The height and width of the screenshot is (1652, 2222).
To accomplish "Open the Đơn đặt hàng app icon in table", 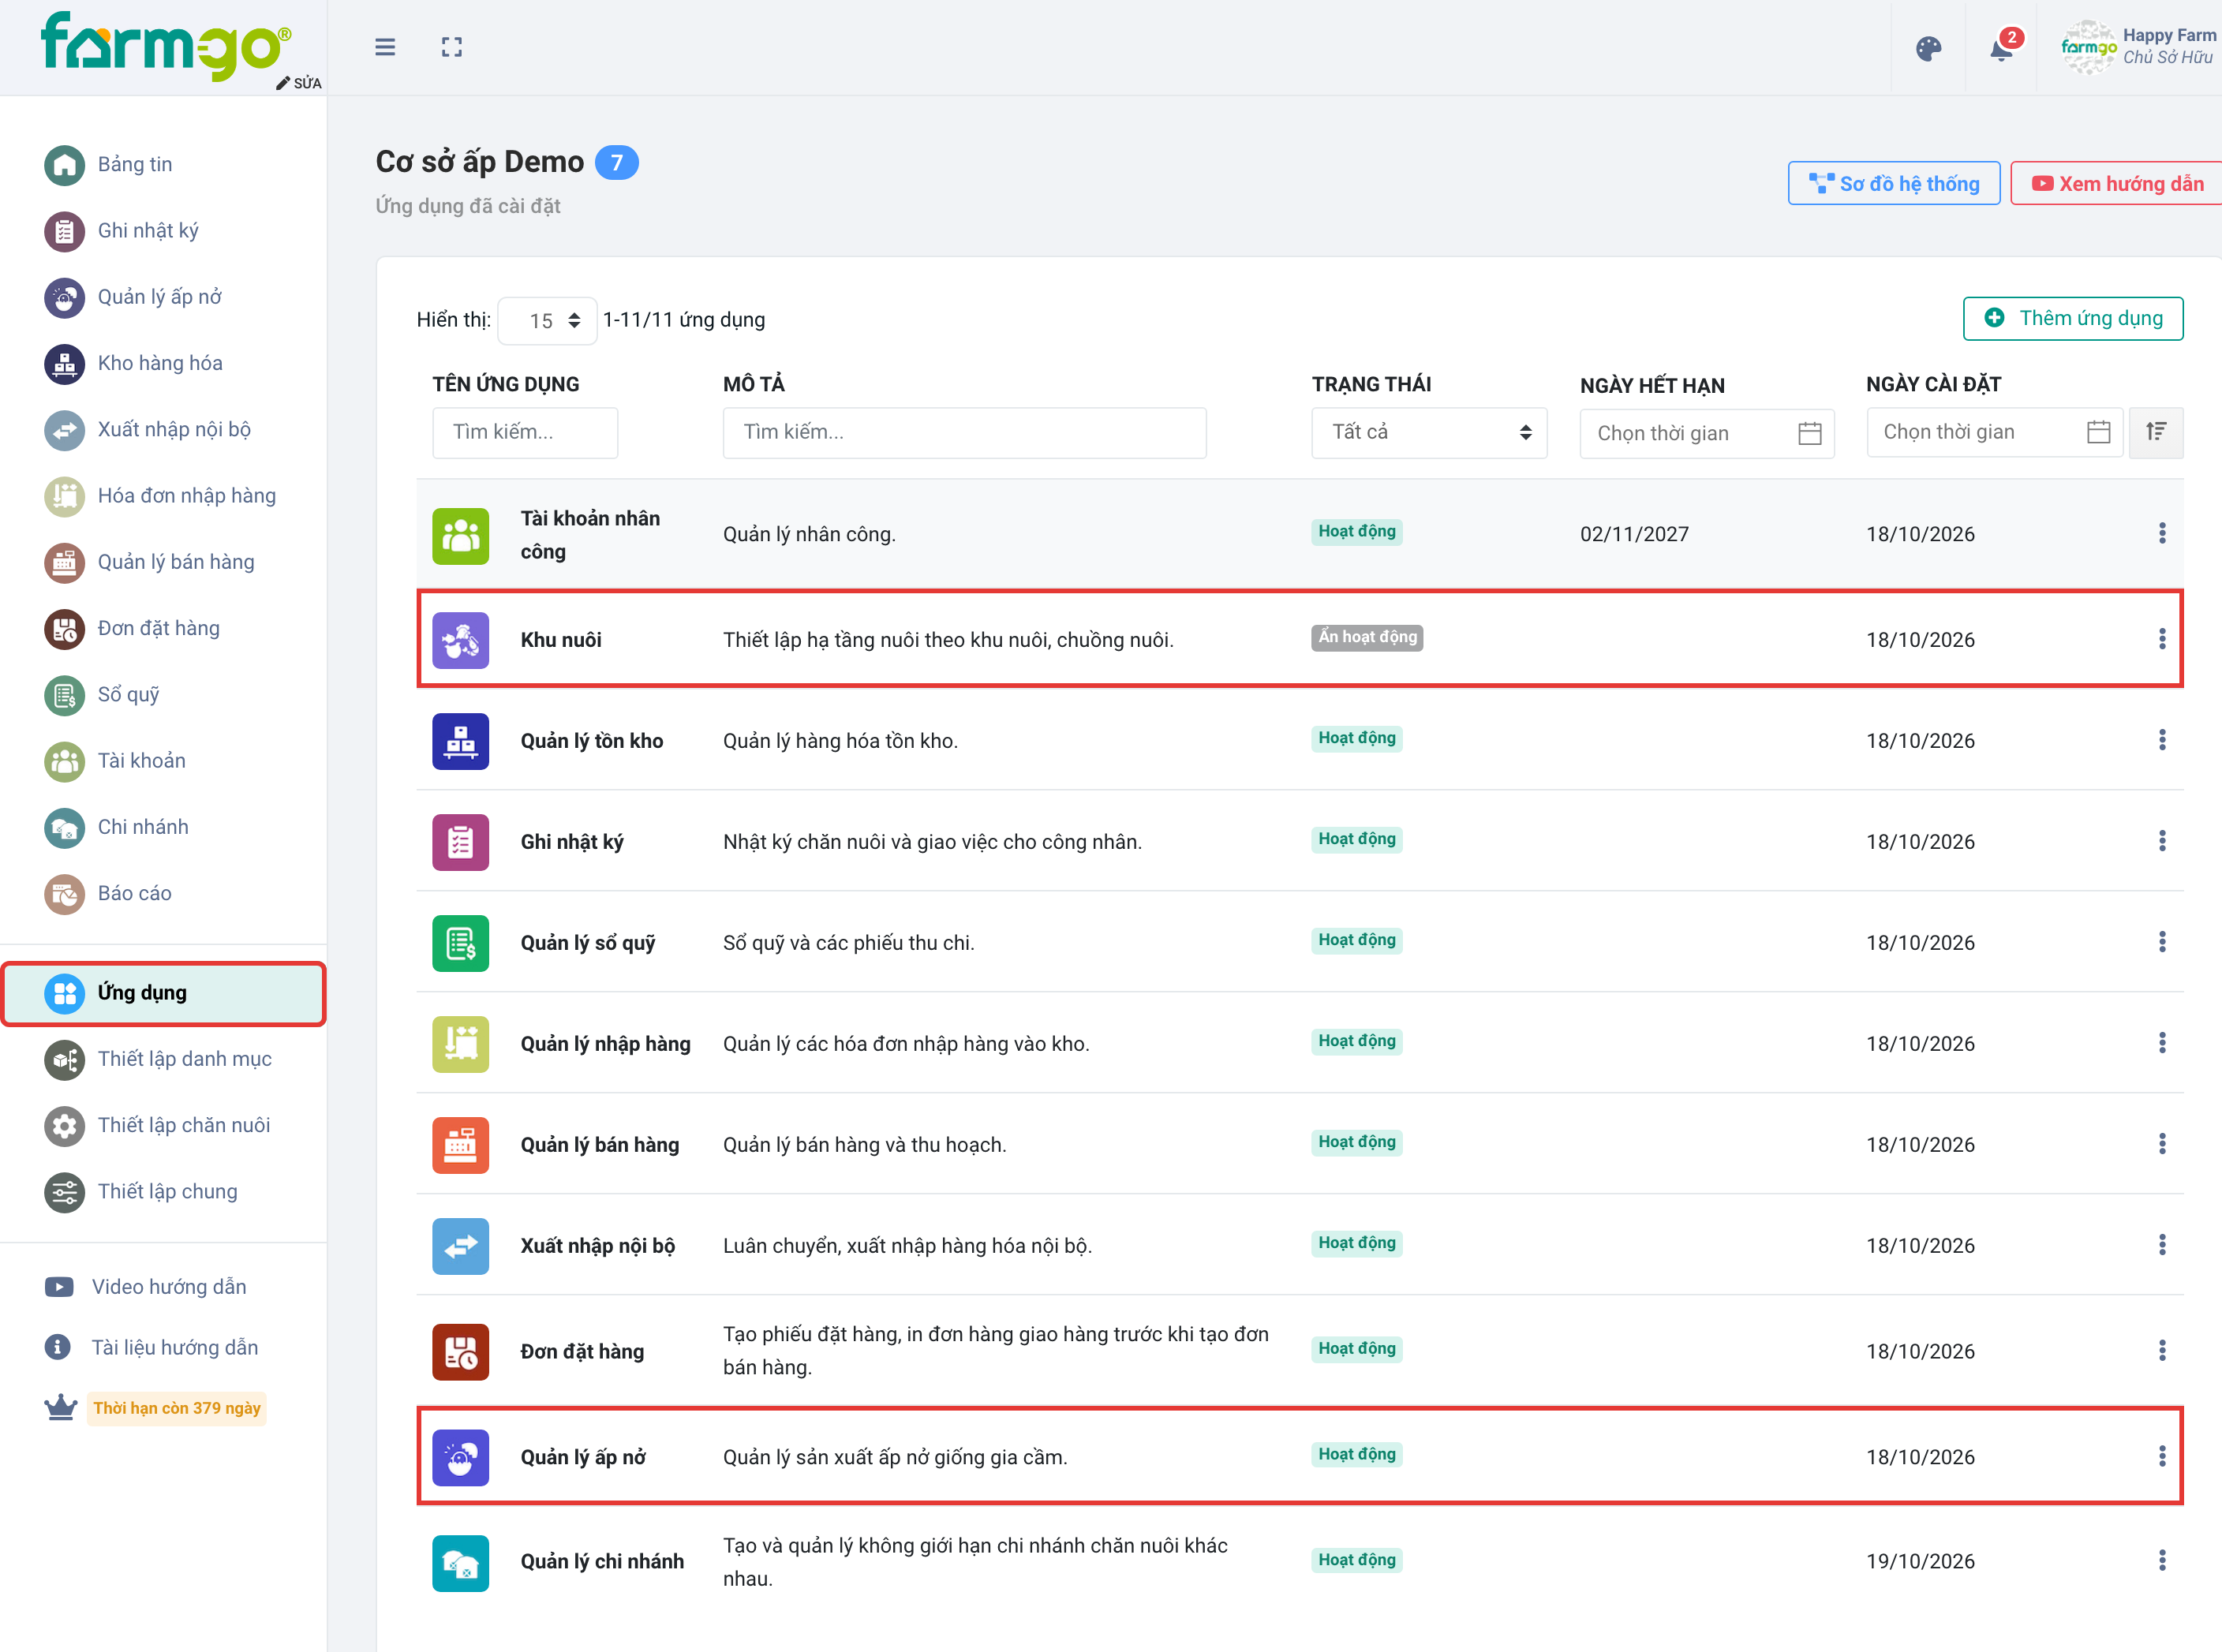I will coord(460,1352).
